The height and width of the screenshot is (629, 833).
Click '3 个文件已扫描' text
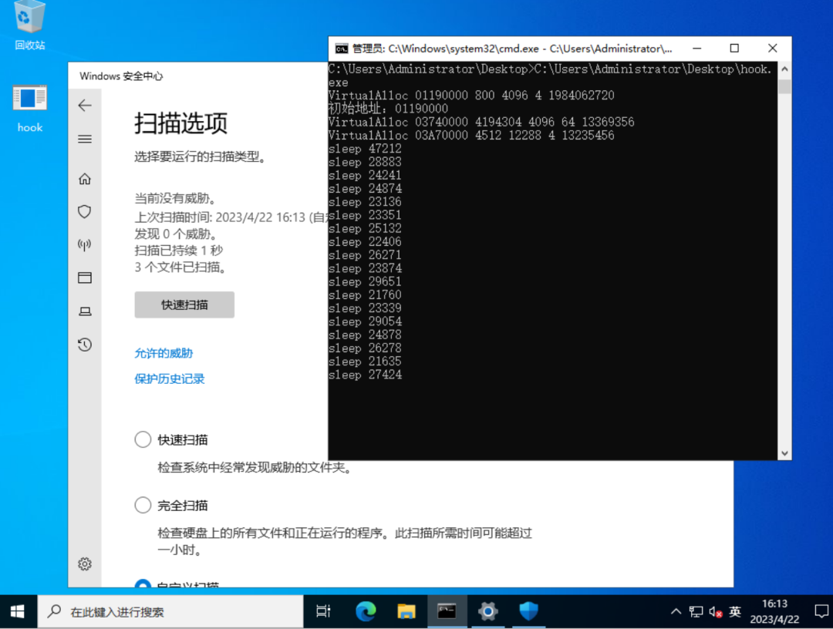coord(180,267)
